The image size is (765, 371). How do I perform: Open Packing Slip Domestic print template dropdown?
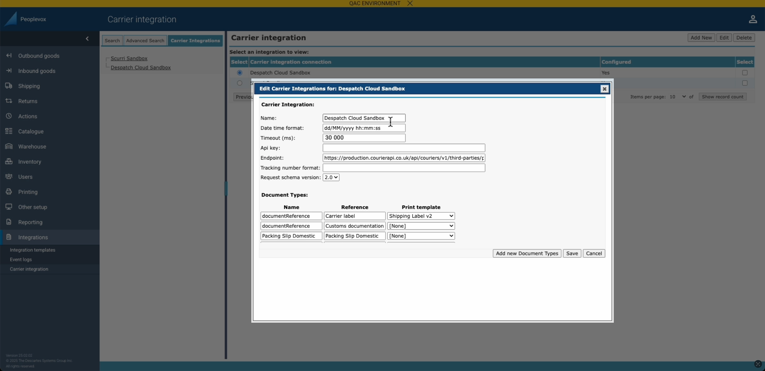(x=421, y=236)
